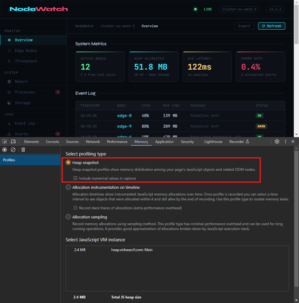Click the Avg Latency 122ms card

(207, 67)
